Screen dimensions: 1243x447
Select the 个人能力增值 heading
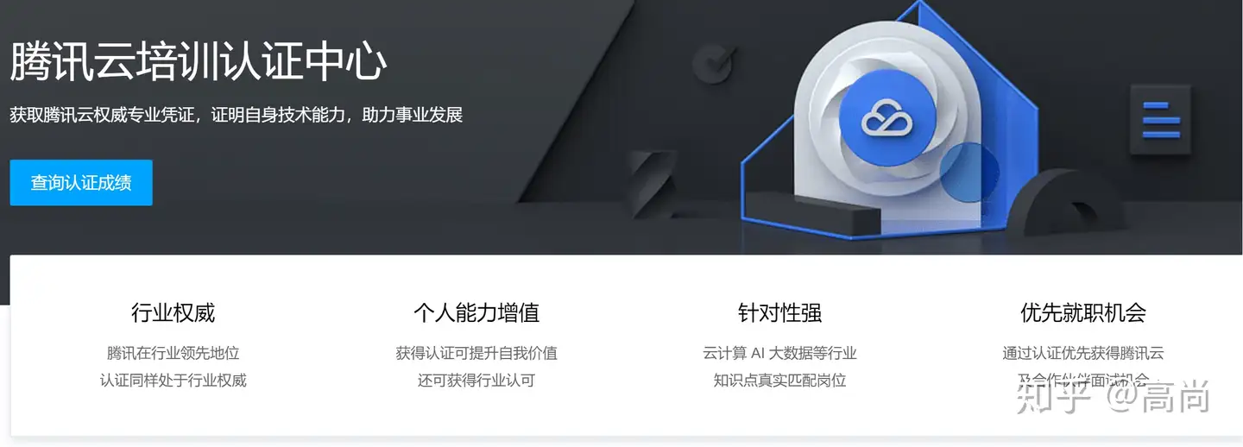pyautogui.click(x=476, y=312)
